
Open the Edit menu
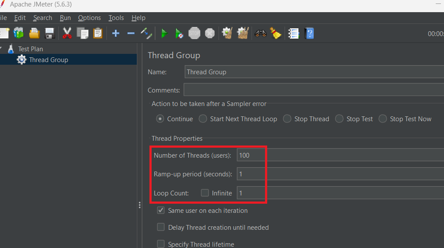(x=20, y=18)
